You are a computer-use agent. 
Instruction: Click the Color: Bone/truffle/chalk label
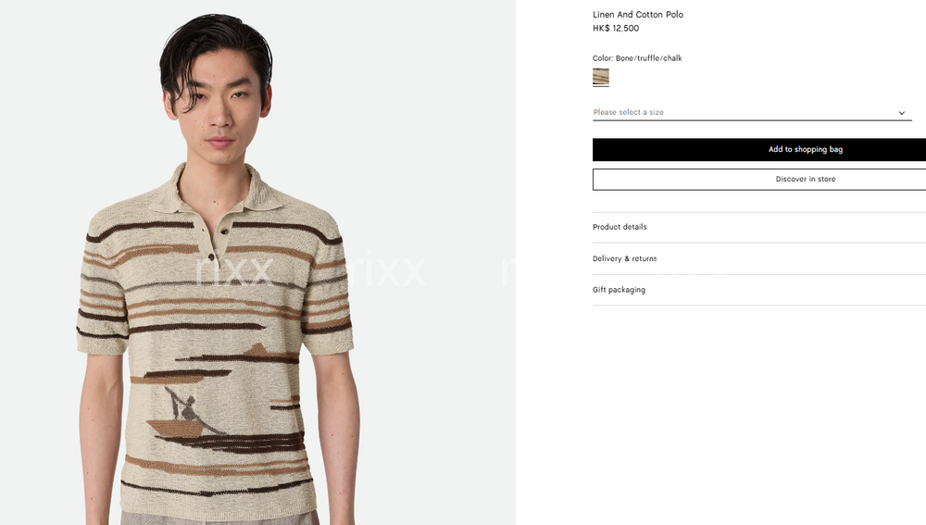[x=637, y=58]
